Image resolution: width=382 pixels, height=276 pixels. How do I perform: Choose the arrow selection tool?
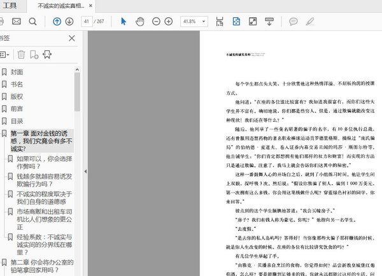click(124, 22)
